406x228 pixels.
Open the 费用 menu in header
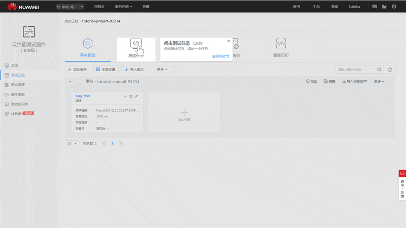(x=296, y=7)
